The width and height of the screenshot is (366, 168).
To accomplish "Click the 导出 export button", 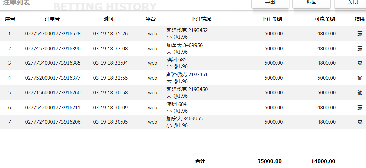I will (270, 3).
